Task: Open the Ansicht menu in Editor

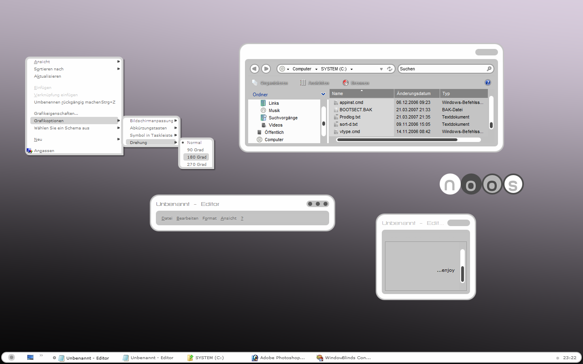Action: (x=229, y=218)
